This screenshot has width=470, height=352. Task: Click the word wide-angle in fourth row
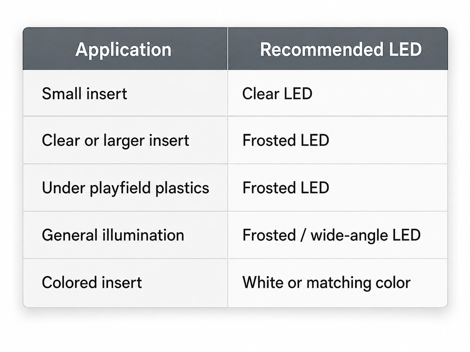click(349, 236)
